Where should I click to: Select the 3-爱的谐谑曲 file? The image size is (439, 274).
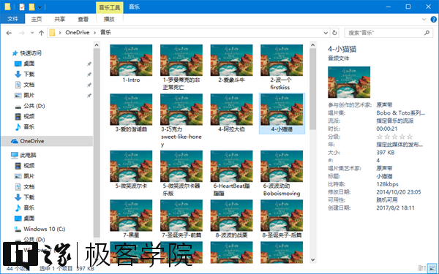click(131, 113)
